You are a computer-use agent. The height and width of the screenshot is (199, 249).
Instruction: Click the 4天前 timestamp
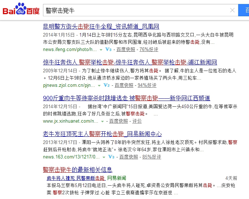pos(231,178)
